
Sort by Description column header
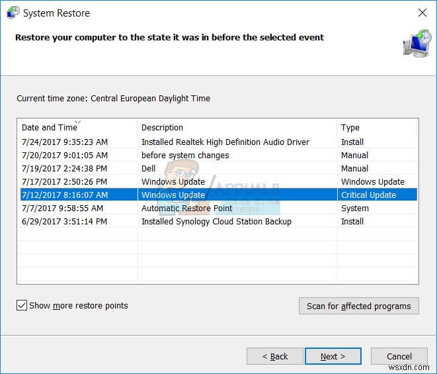click(x=162, y=127)
